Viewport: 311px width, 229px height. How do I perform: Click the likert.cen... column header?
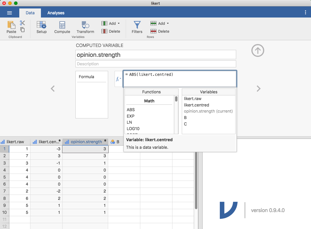click(x=46, y=142)
